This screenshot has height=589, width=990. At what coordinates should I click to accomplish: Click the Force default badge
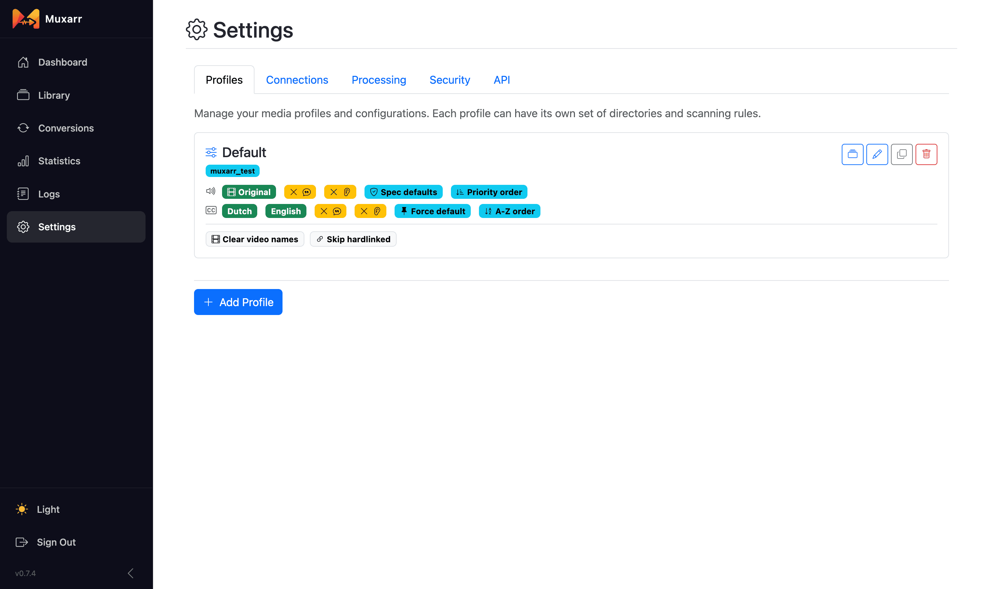[433, 211]
